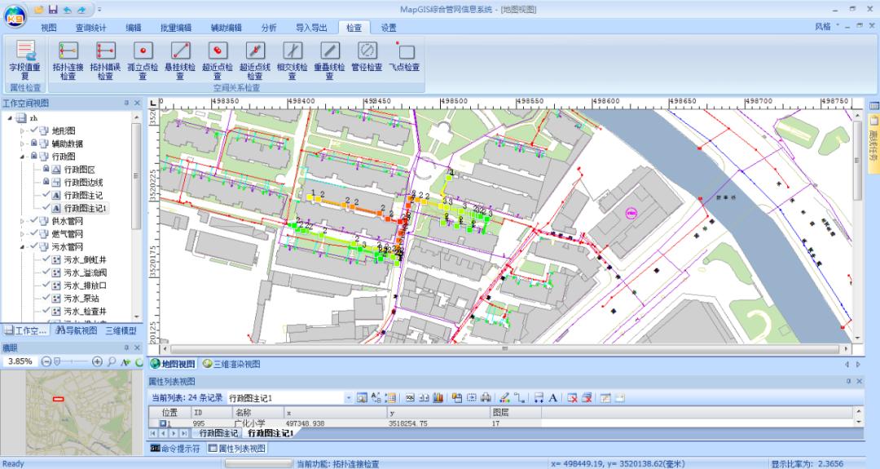Click the A-B sort icon in attribute toolbar

click(x=376, y=398)
